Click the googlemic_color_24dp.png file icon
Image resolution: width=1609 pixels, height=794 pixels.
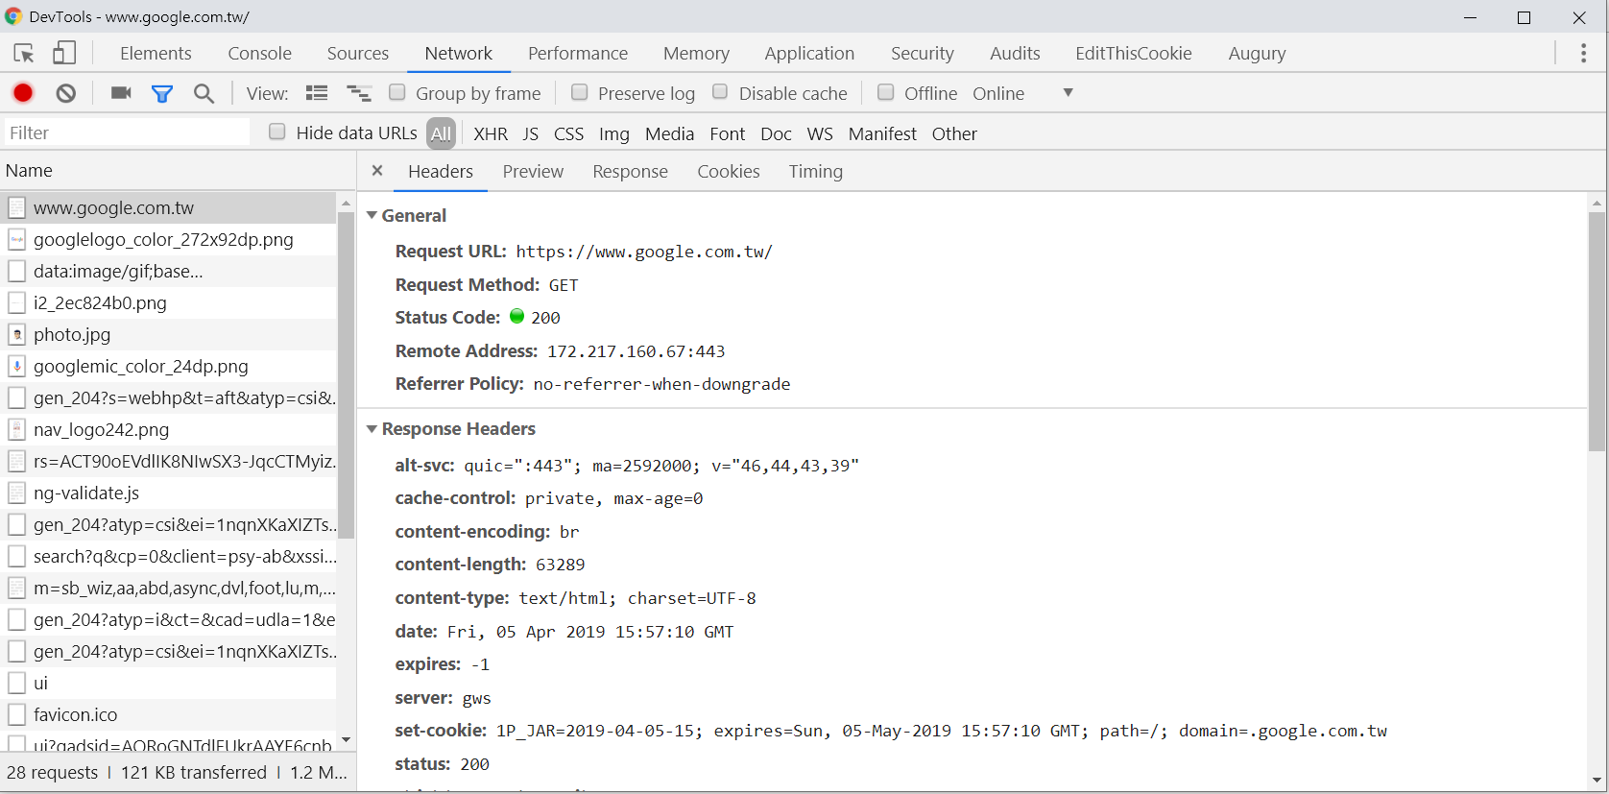(16, 366)
